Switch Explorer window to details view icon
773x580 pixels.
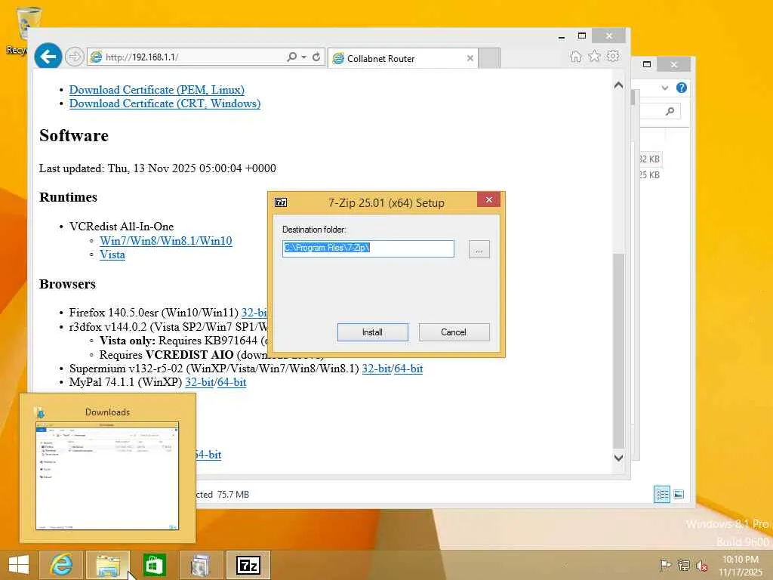pos(661,494)
